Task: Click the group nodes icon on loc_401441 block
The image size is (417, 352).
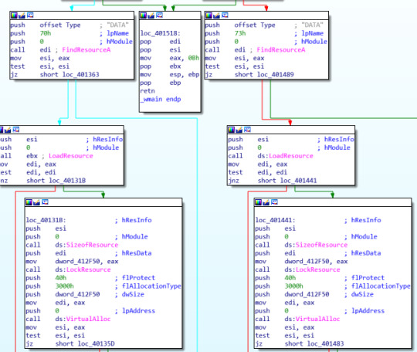Action: click(x=274, y=202)
